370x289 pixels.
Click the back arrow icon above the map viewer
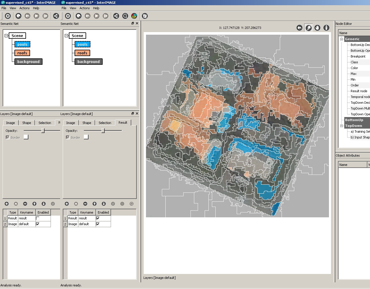[x=299, y=28]
